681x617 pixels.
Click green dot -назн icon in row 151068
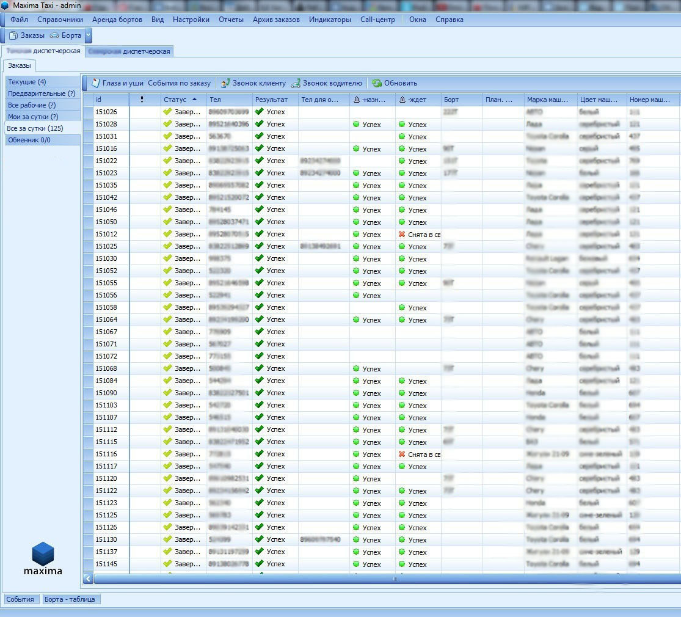pyautogui.click(x=356, y=368)
